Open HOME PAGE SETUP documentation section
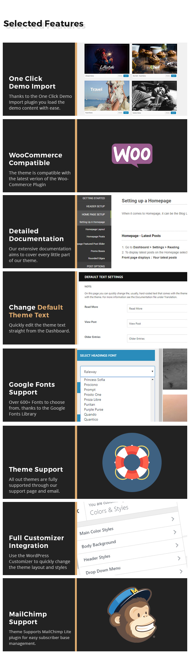The width and height of the screenshot is (190, 664). tap(94, 214)
